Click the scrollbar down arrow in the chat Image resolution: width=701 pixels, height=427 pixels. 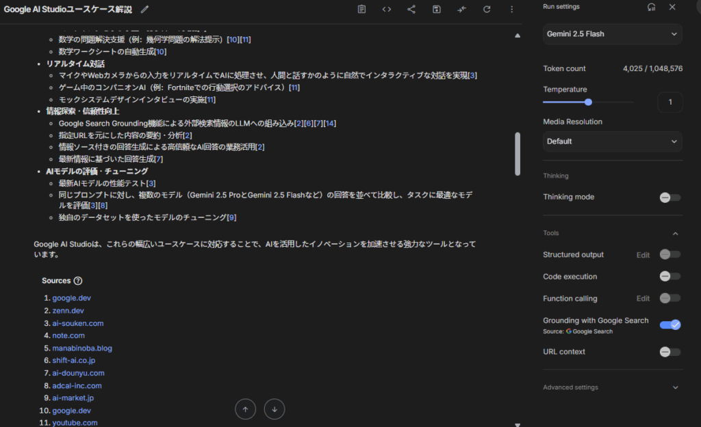518,425
